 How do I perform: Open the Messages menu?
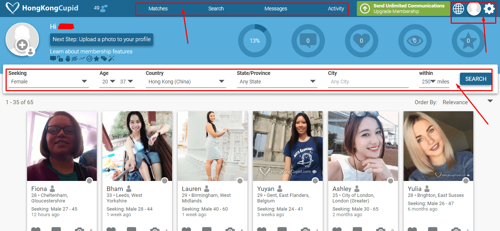click(276, 9)
